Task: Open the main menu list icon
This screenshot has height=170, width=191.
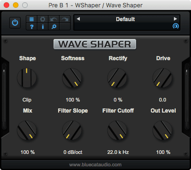Action: click(x=32, y=19)
